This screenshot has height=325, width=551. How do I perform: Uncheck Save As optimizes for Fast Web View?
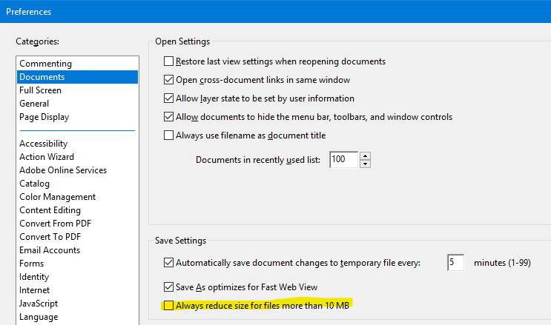[168, 286]
